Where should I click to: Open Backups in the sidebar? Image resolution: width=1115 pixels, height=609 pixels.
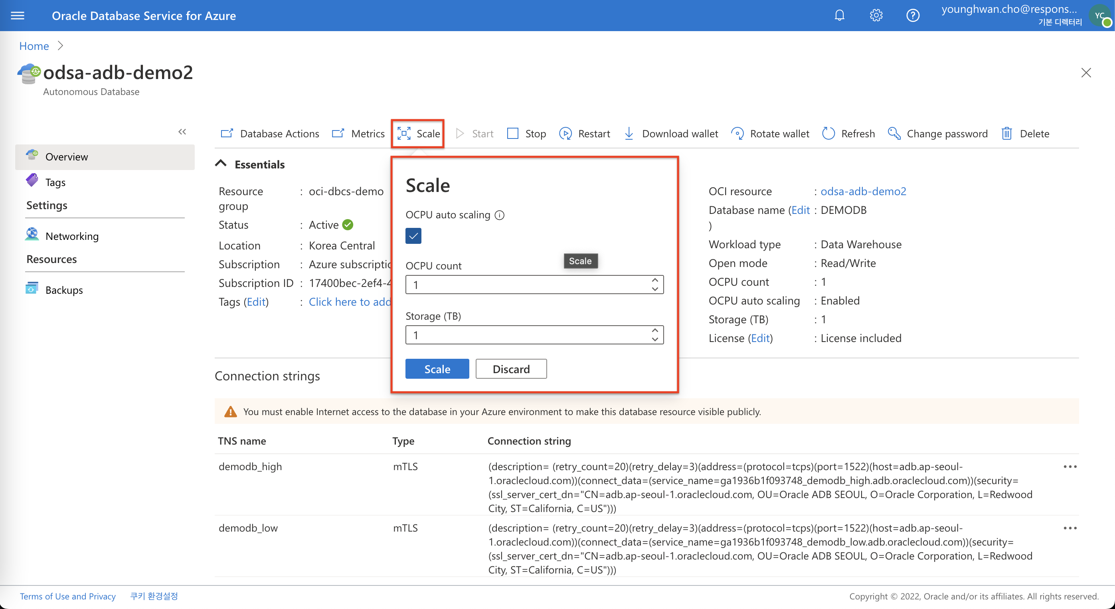pos(63,290)
